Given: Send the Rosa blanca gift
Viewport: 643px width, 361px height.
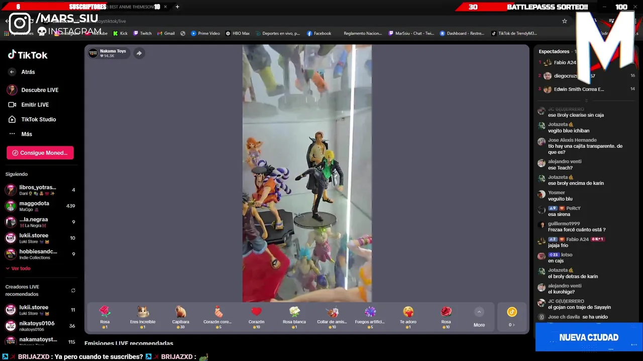Looking at the screenshot, I should tap(294, 317).
